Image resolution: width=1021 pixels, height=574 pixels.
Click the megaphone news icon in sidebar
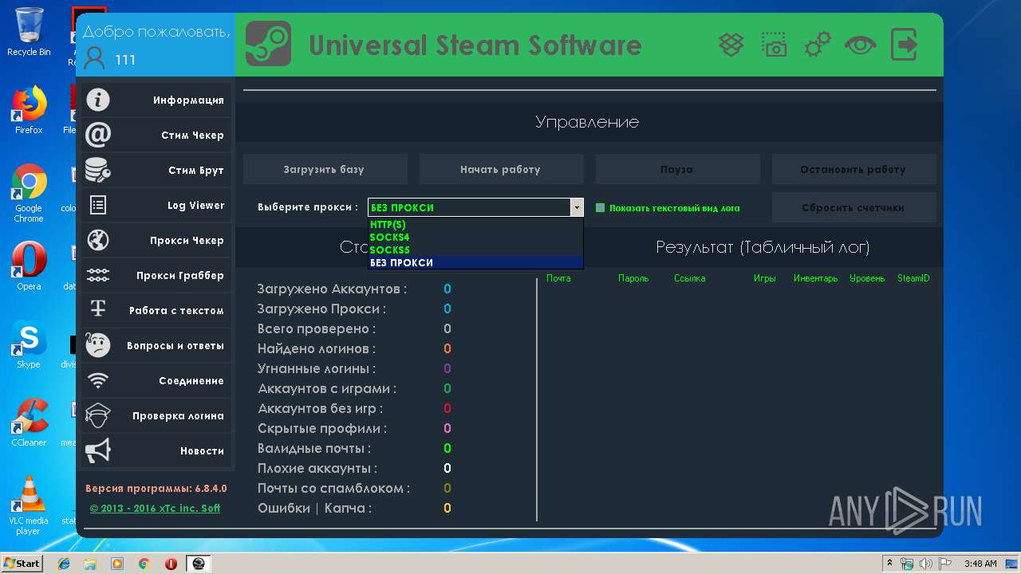98,450
